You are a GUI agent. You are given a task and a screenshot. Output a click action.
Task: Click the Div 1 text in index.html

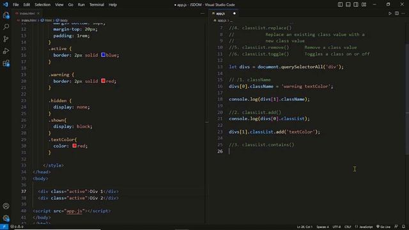(x=96, y=192)
